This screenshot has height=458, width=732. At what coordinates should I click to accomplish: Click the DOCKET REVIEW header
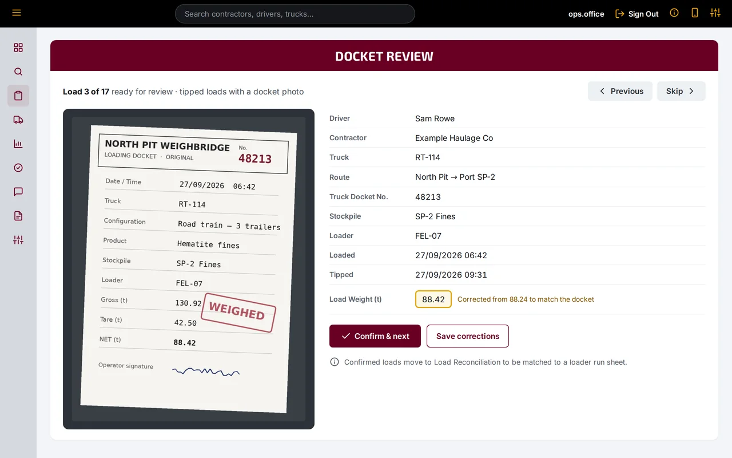[384, 56]
